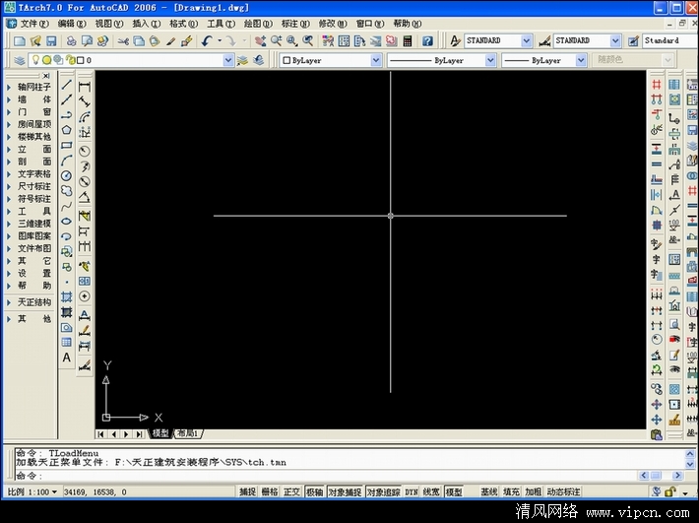Image resolution: width=699 pixels, height=523 pixels.
Task: Click the Help question mark icon
Action: (427, 41)
